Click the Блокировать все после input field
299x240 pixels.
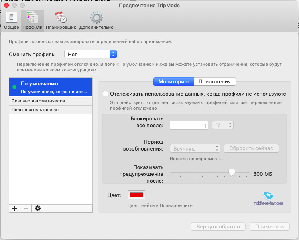point(189,125)
